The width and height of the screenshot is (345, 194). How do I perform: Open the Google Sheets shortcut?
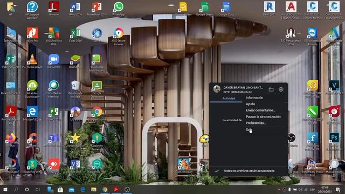click(x=205, y=9)
